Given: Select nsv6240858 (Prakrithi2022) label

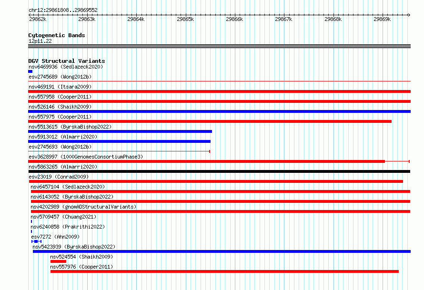Looking at the screenshot, I should coord(68,227).
